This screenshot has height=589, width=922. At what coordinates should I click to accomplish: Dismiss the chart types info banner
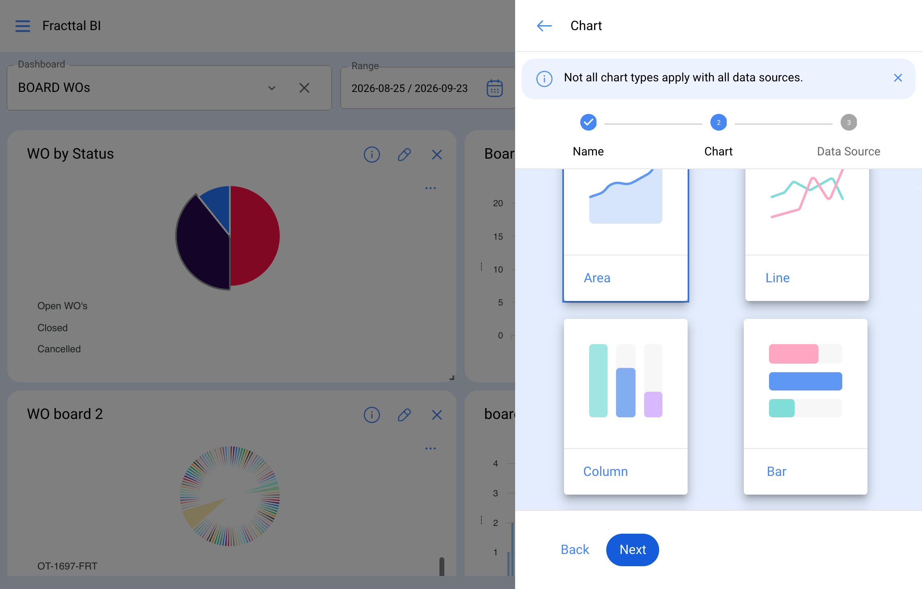point(898,78)
